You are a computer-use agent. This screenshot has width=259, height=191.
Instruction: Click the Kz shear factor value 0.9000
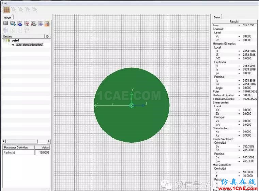(x=247, y=135)
